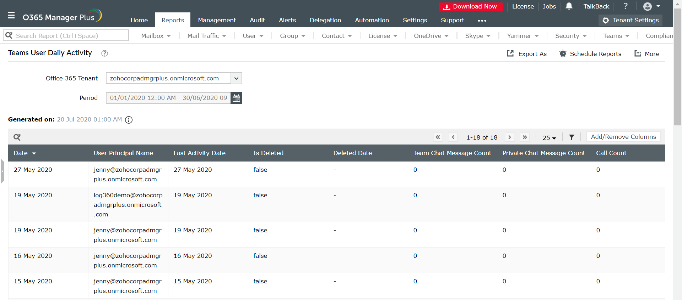Expand the Security reports dropdown
This screenshot has width=682, height=300.
point(571,36)
